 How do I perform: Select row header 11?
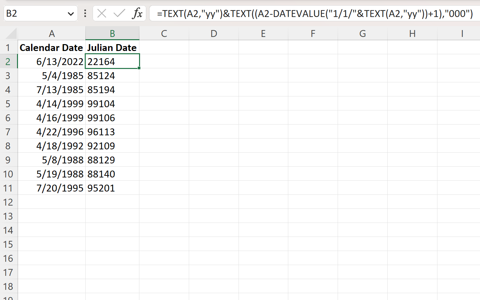[x=8, y=188]
